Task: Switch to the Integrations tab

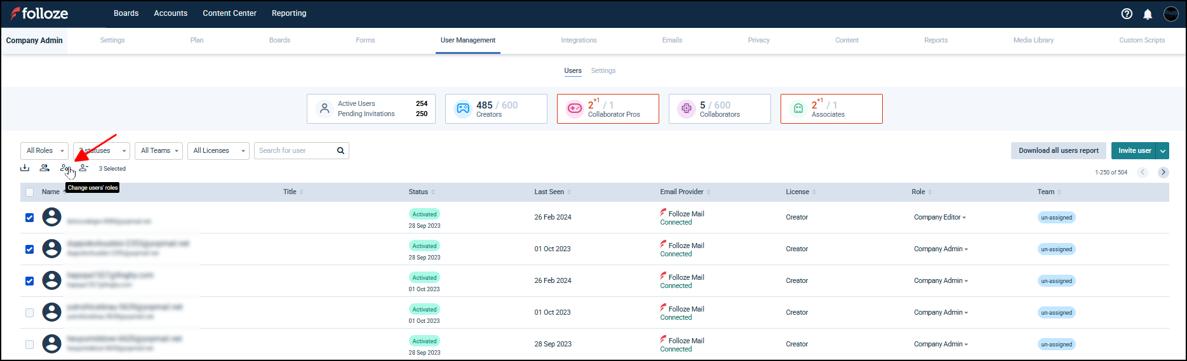Action: (579, 40)
